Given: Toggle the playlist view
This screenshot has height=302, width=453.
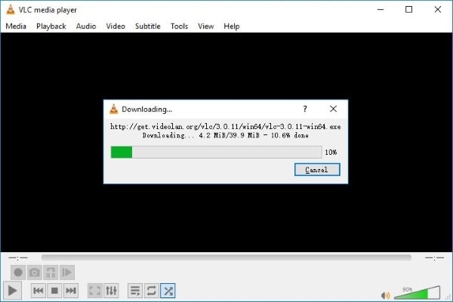Looking at the screenshot, I should [135, 291].
